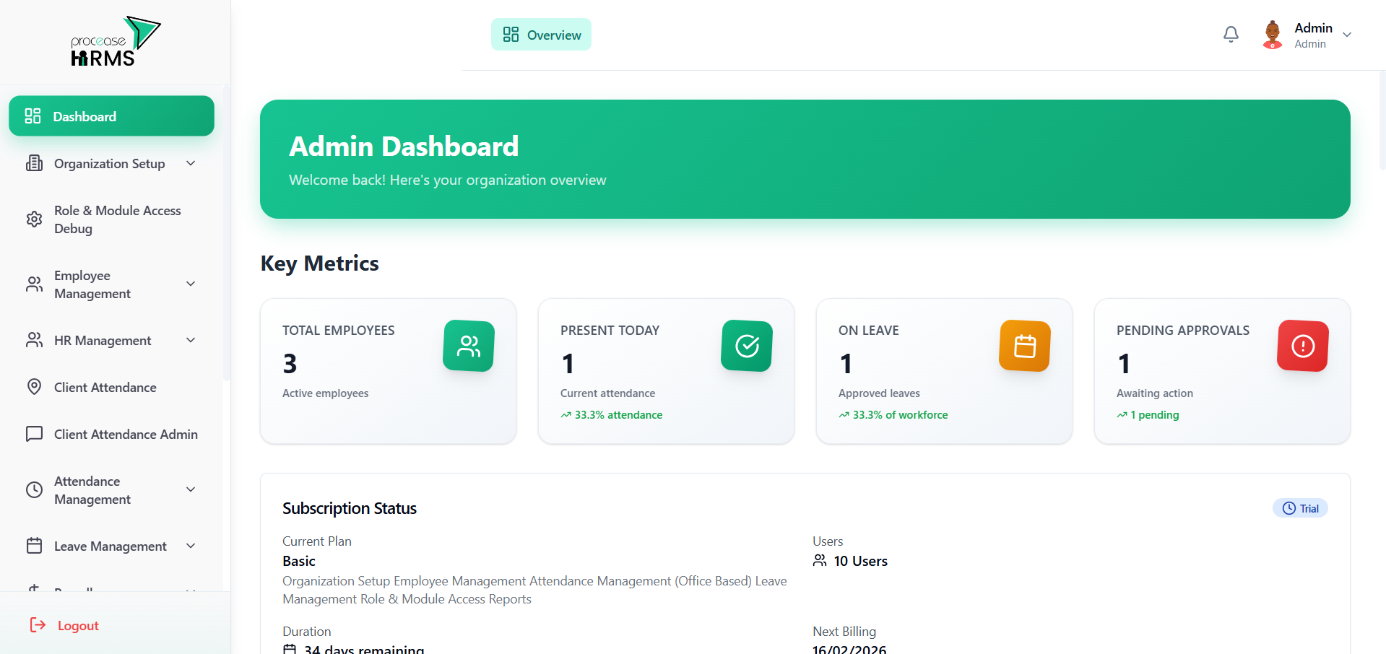
Task: Click the Present Today count
Action: click(x=568, y=363)
